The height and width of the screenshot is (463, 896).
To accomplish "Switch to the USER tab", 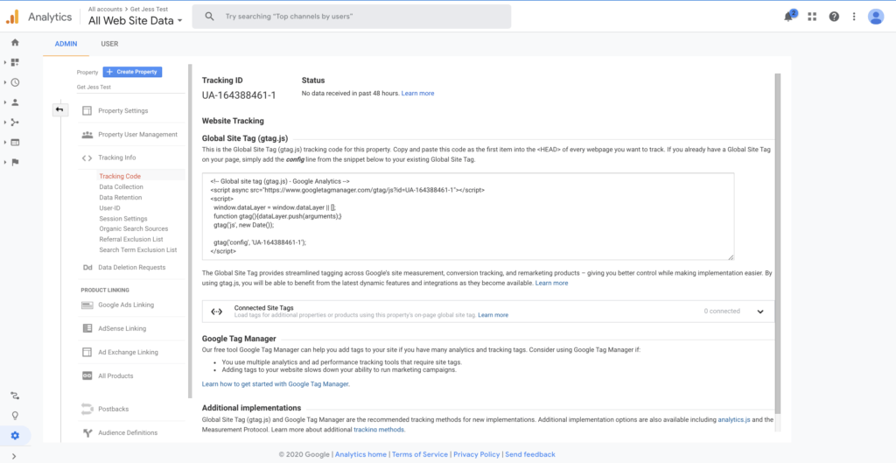I will pyautogui.click(x=109, y=44).
